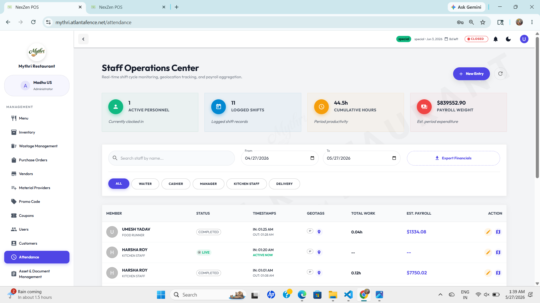Click IP badge in Harsha Roy LIVE row

click(x=310, y=252)
